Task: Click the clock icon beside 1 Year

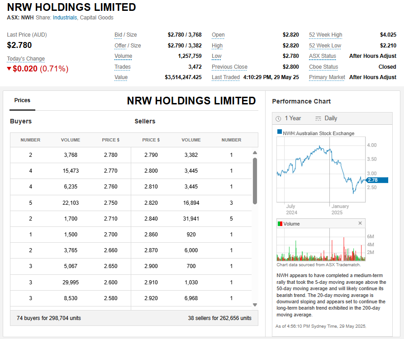Action: click(278, 118)
